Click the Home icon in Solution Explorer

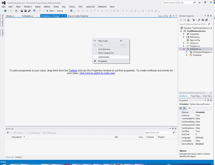188,20
